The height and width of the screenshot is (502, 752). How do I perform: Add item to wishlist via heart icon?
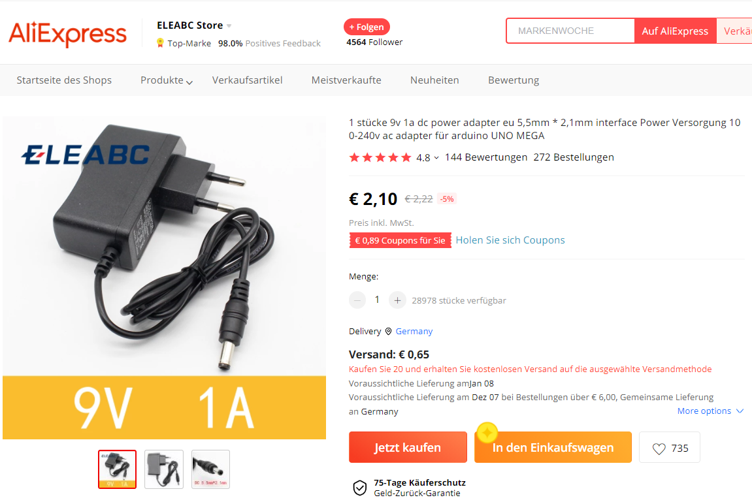click(659, 448)
